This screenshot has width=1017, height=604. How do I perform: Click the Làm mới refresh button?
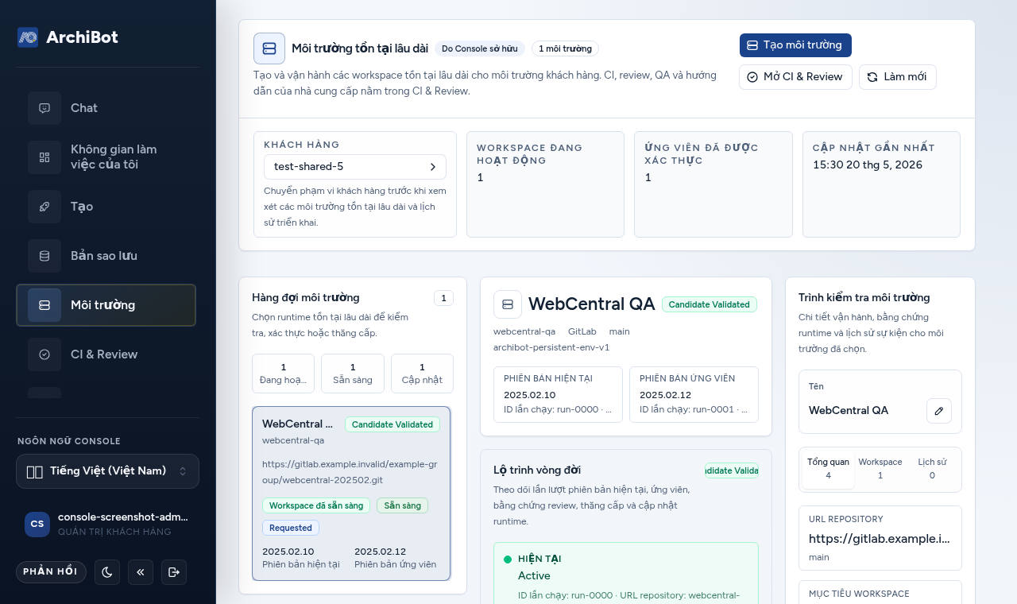(x=897, y=77)
